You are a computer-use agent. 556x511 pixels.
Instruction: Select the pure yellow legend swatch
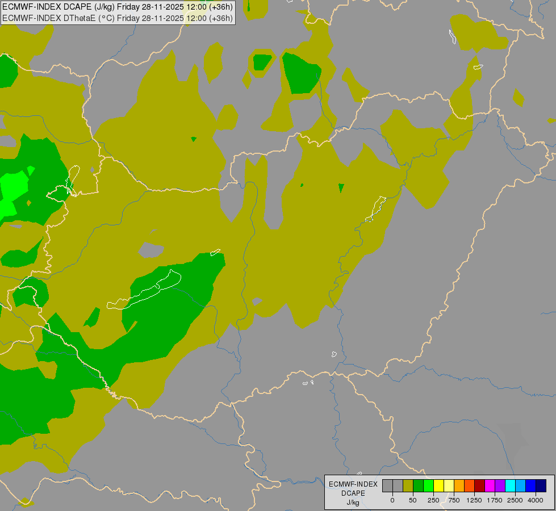point(438,486)
